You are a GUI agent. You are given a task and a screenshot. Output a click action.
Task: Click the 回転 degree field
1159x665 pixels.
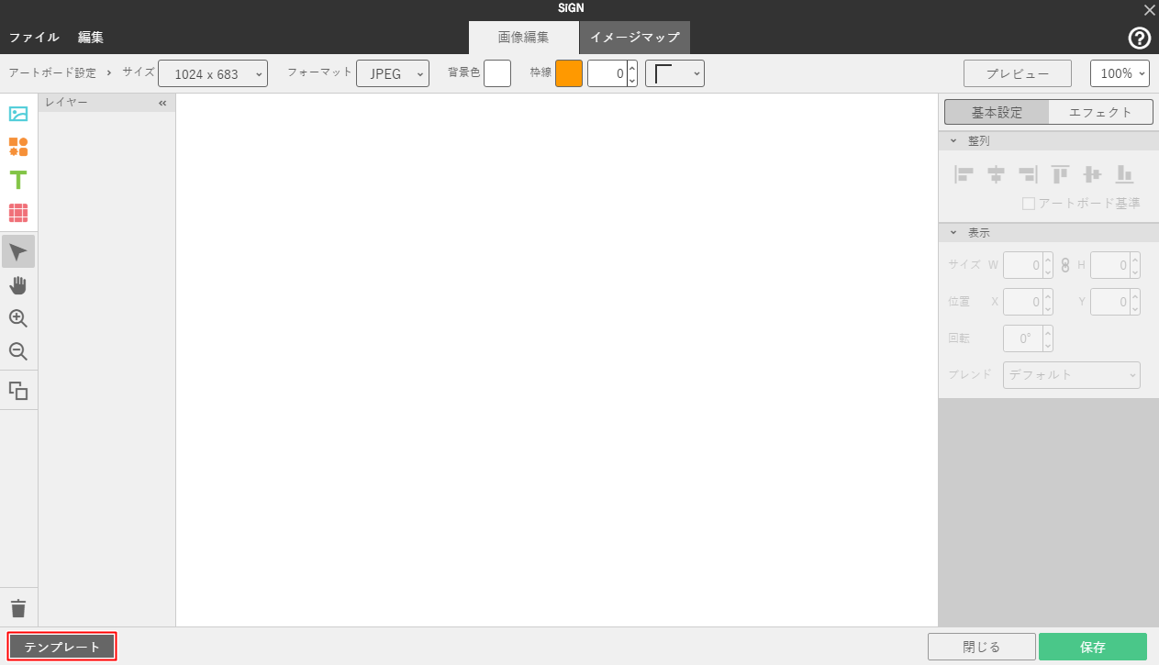(x=1022, y=338)
